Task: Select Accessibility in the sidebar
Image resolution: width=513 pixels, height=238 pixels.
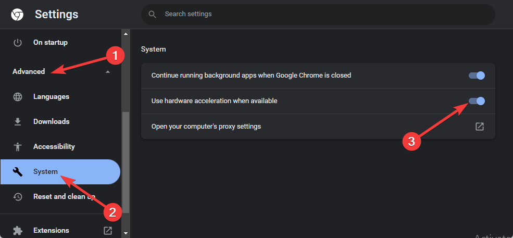Action: (54, 147)
